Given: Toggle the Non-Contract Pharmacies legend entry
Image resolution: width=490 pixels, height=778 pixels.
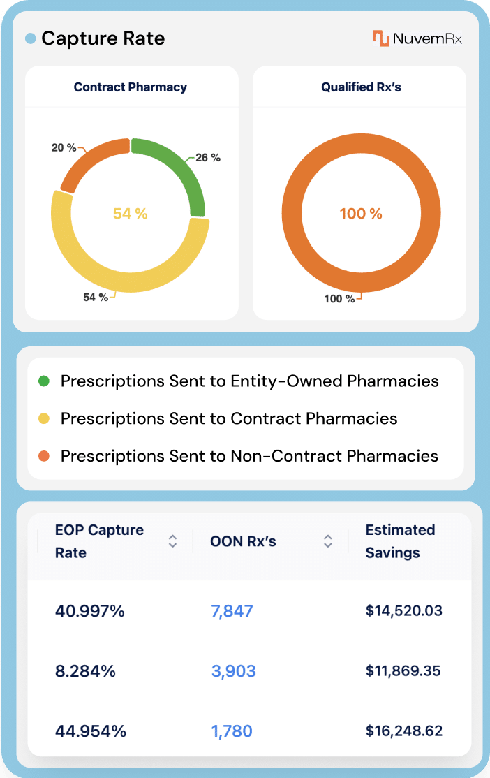Looking at the screenshot, I should pyautogui.click(x=246, y=456).
